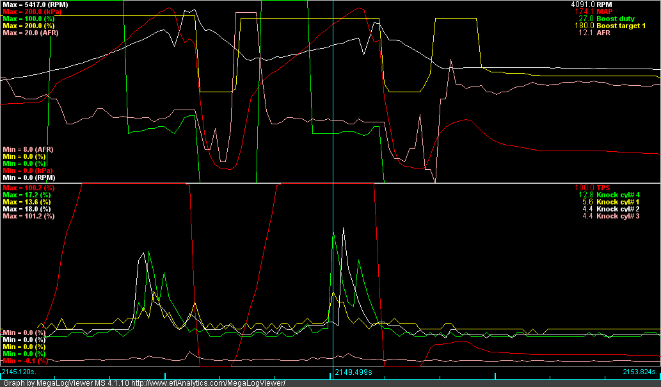The height and width of the screenshot is (387, 661).
Task: Click the 'Min = 0.0 (RPM)' label
Action: pos(29,177)
